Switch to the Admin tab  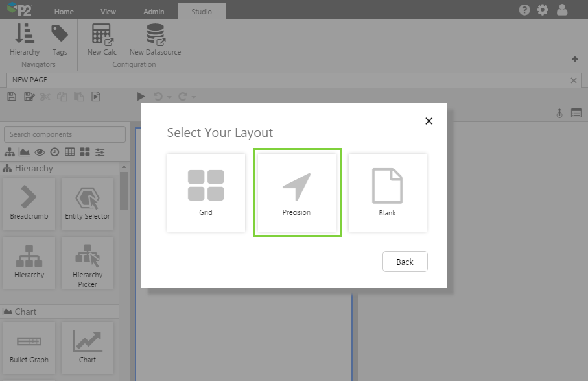(153, 11)
